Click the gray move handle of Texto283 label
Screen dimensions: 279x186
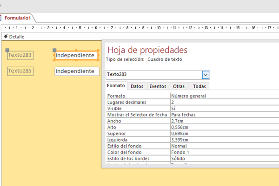point(7,50)
